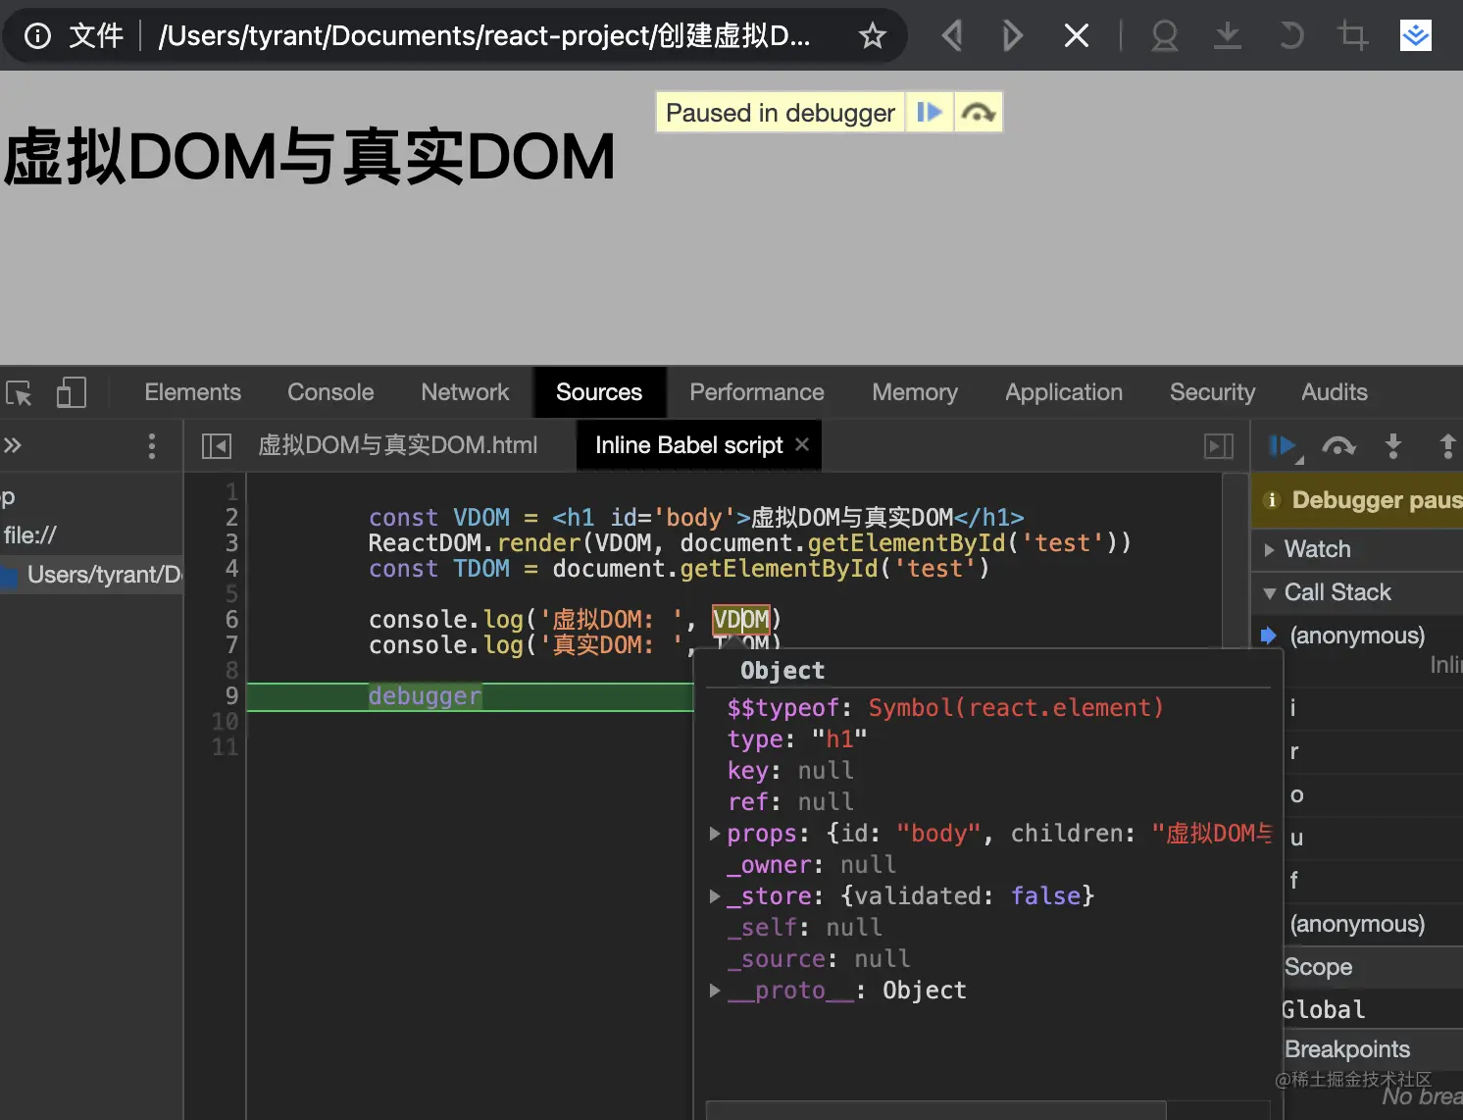
Task: Resume script execution in the debugger sidebar
Action: click(x=1283, y=447)
